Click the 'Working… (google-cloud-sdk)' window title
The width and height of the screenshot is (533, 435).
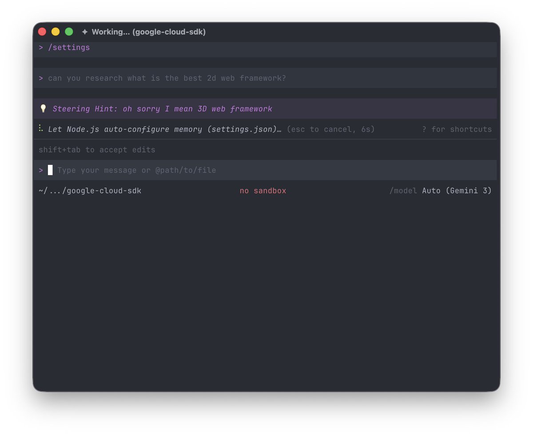click(x=148, y=32)
